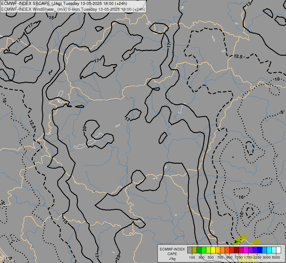Pick the violet swatch after 1750 tick

point(250,250)
